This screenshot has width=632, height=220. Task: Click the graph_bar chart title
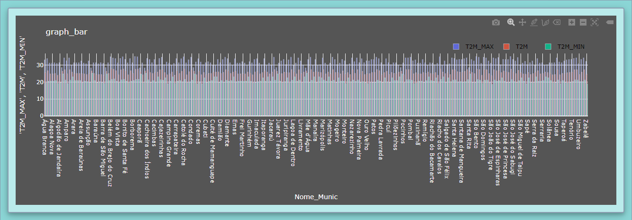pos(66,32)
